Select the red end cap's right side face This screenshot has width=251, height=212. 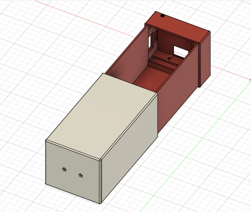click(205, 59)
